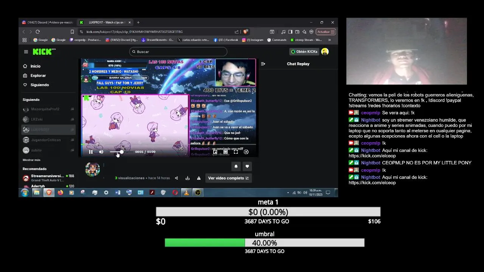Click the Actualizar browser update button
The width and height of the screenshot is (484, 272).
coord(326,32)
